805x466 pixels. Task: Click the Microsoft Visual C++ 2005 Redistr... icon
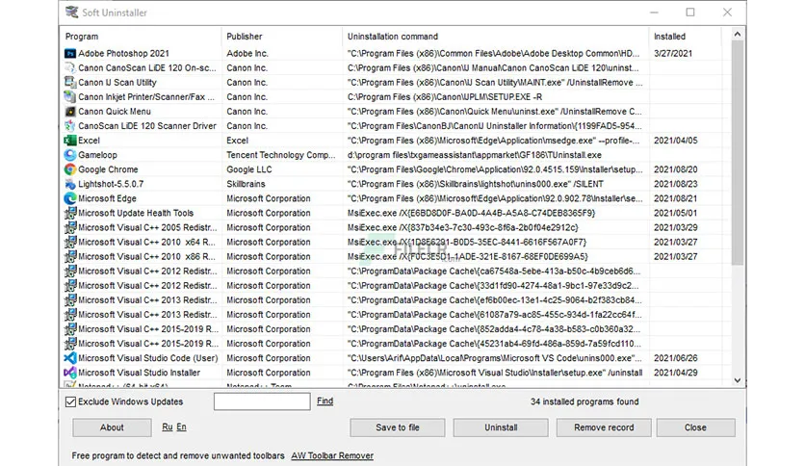[x=70, y=227]
